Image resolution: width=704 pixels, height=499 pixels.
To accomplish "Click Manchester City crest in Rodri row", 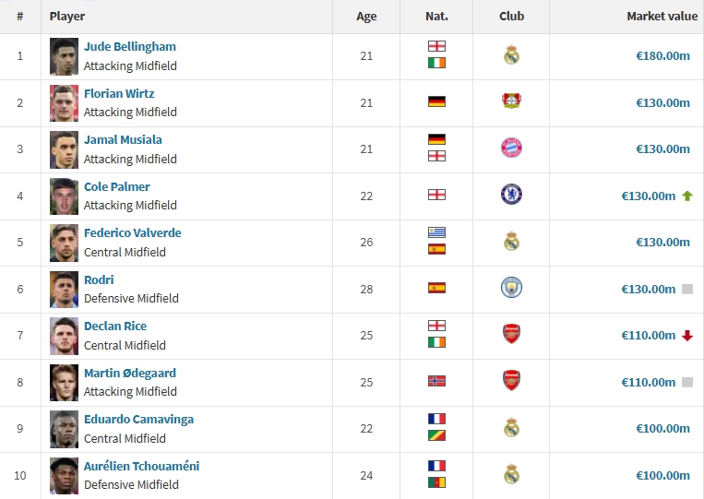I will [511, 288].
